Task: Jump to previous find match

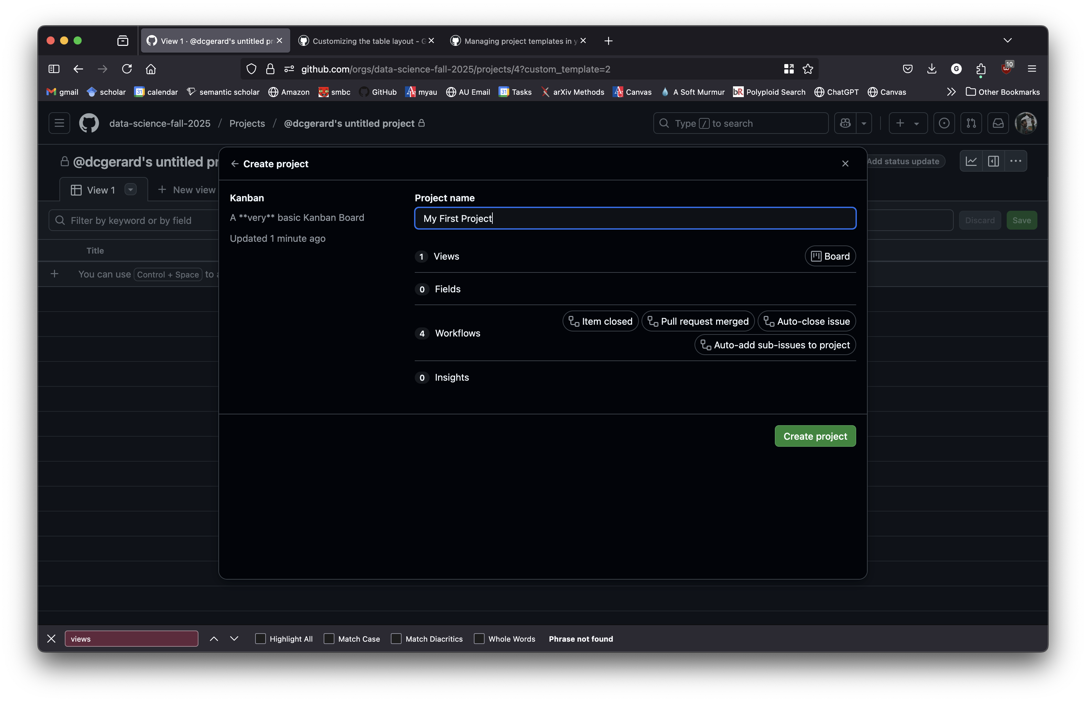Action: 214,639
